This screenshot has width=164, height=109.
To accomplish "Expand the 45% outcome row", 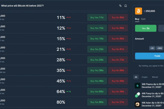I will tap(41, 81).
